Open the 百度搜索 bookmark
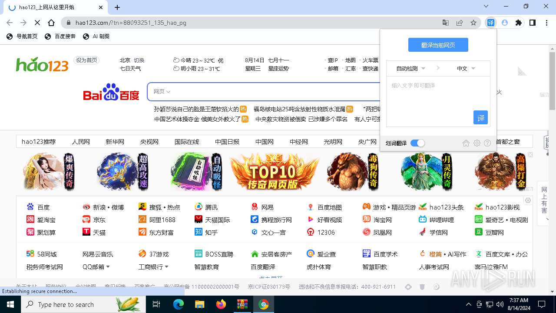This screenshot has width=556, height=313. (x=60, y=37)
